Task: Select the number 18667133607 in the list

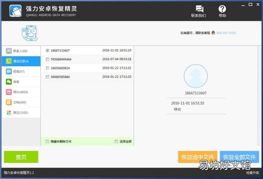Action: [x=60, y=51]
